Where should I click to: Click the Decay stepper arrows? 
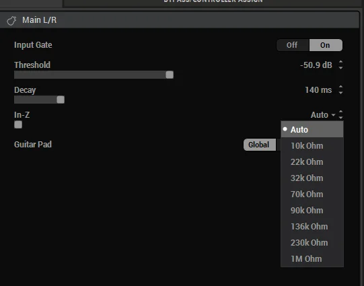[340, 90]
